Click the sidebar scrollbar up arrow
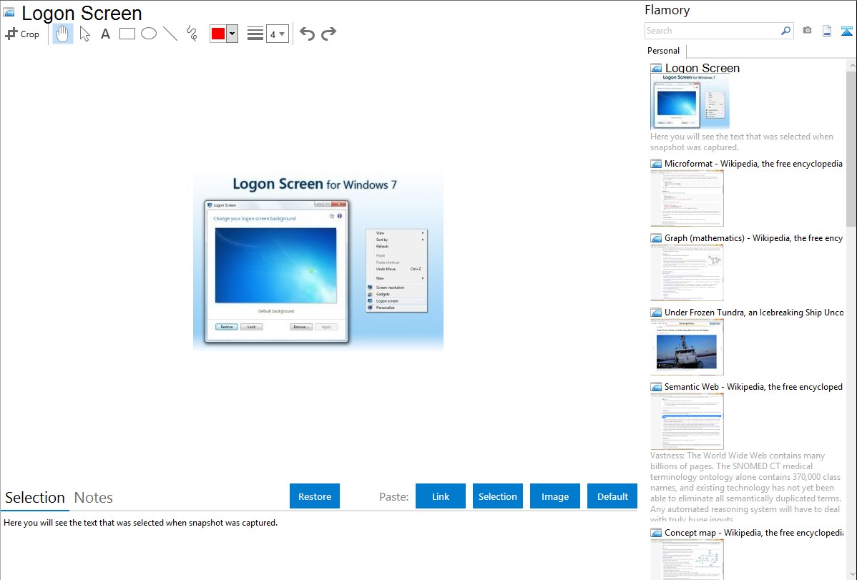The image size is (857, 580). click(851, 65)
